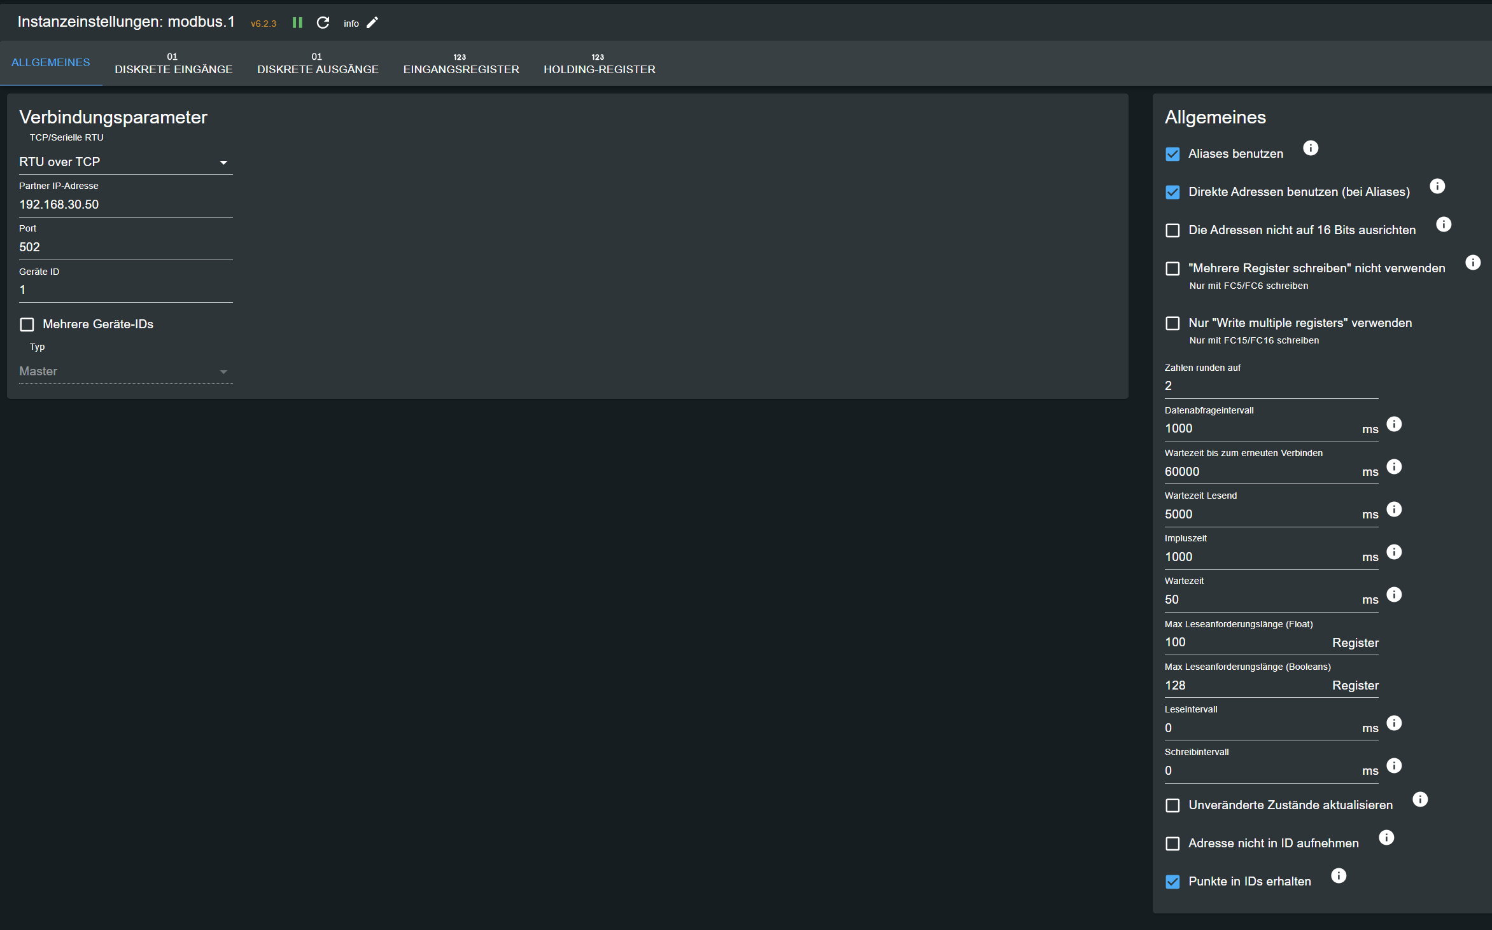Open the Typ Master dropdown
Viewport: 1492px width, 930px height.
pos(125,371)
